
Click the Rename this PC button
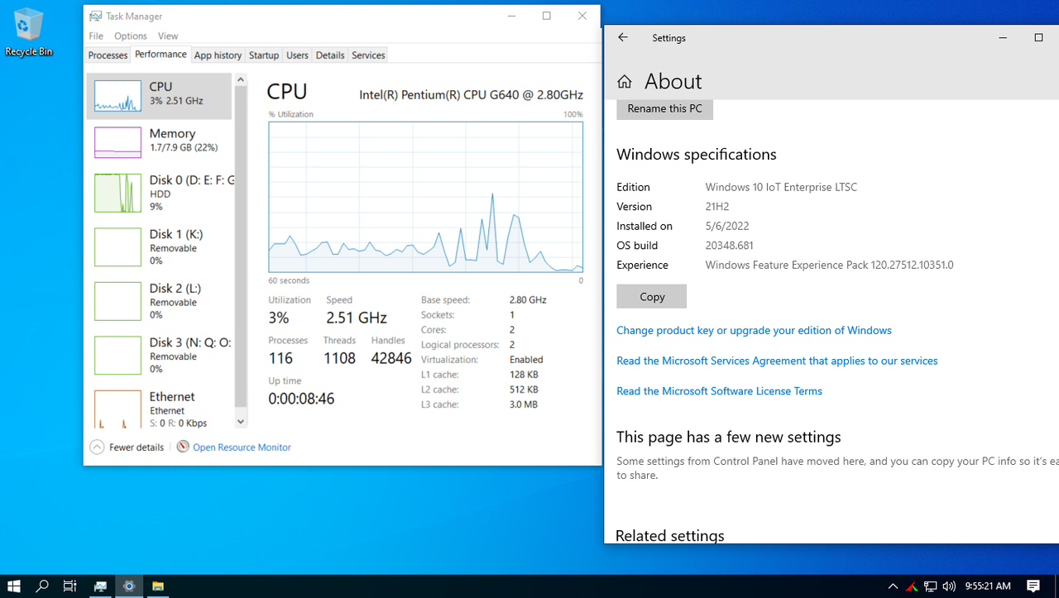coord(664,109)
